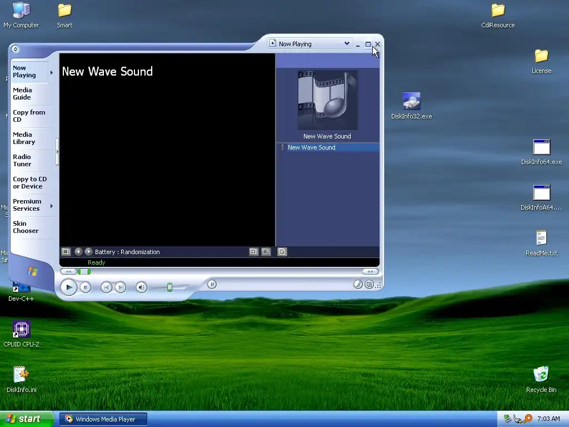This screenshot has height=427, width=569.
Task: Open the CdiResource folder
Action: pyautogui.click(x=498, y=14)
